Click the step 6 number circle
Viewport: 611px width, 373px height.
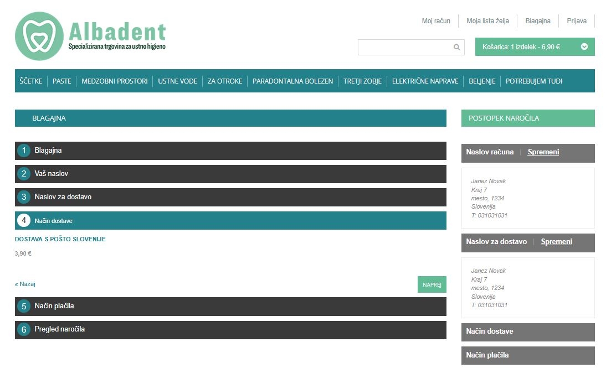tap(24, 330)
